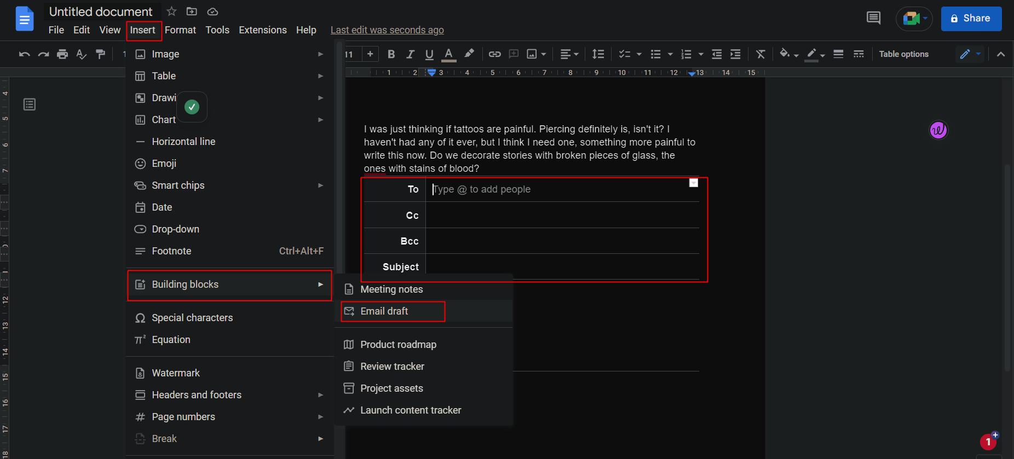Expand the Table submenu

tap(229, 76)
